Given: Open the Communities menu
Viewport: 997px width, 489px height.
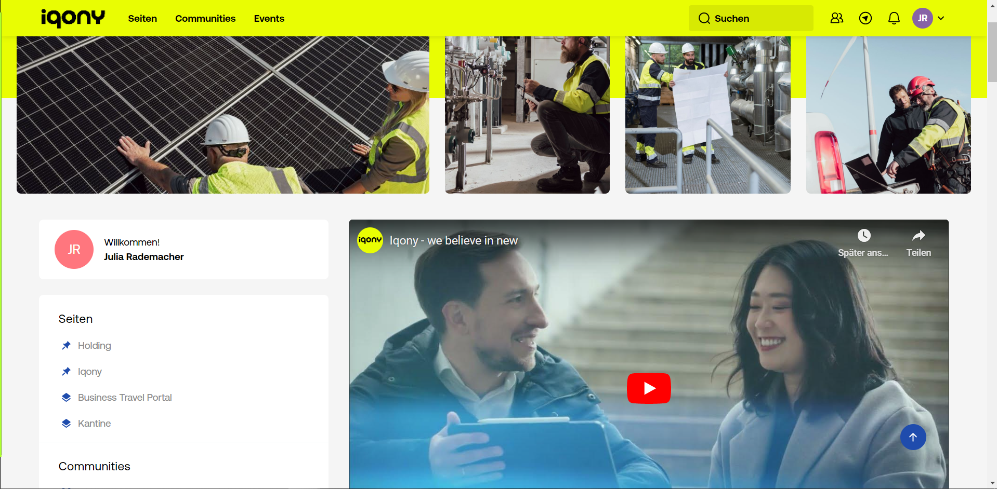Looking at the screenshot, I should [x=205, y=18].
